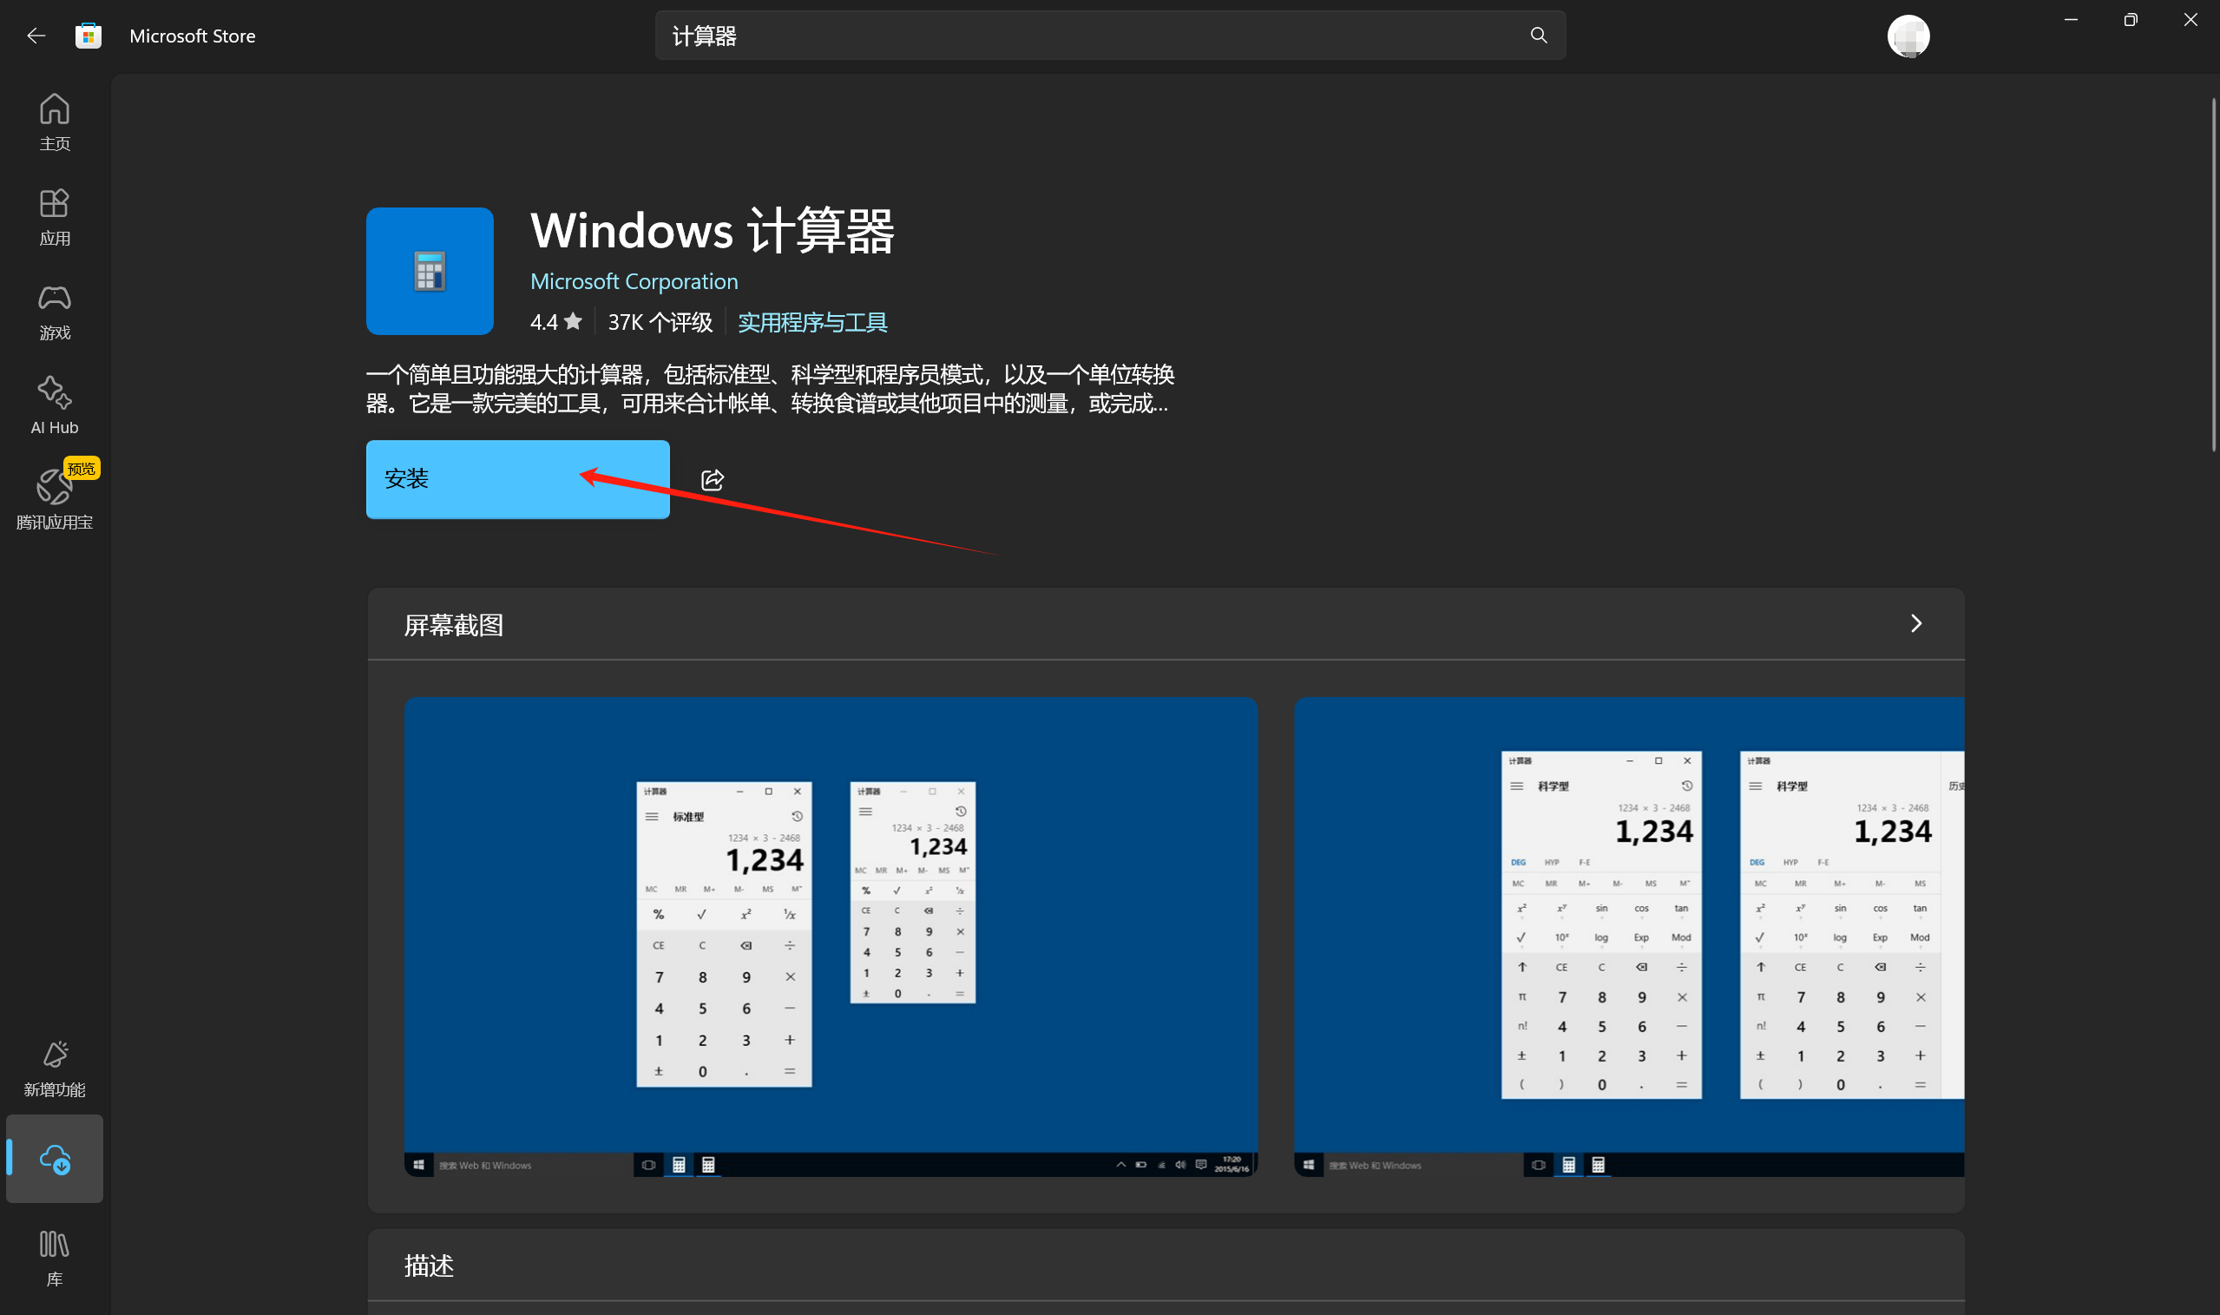Open the 新增功能 what's new icon
2220x1315 pixels.
tap(54, 1068)
